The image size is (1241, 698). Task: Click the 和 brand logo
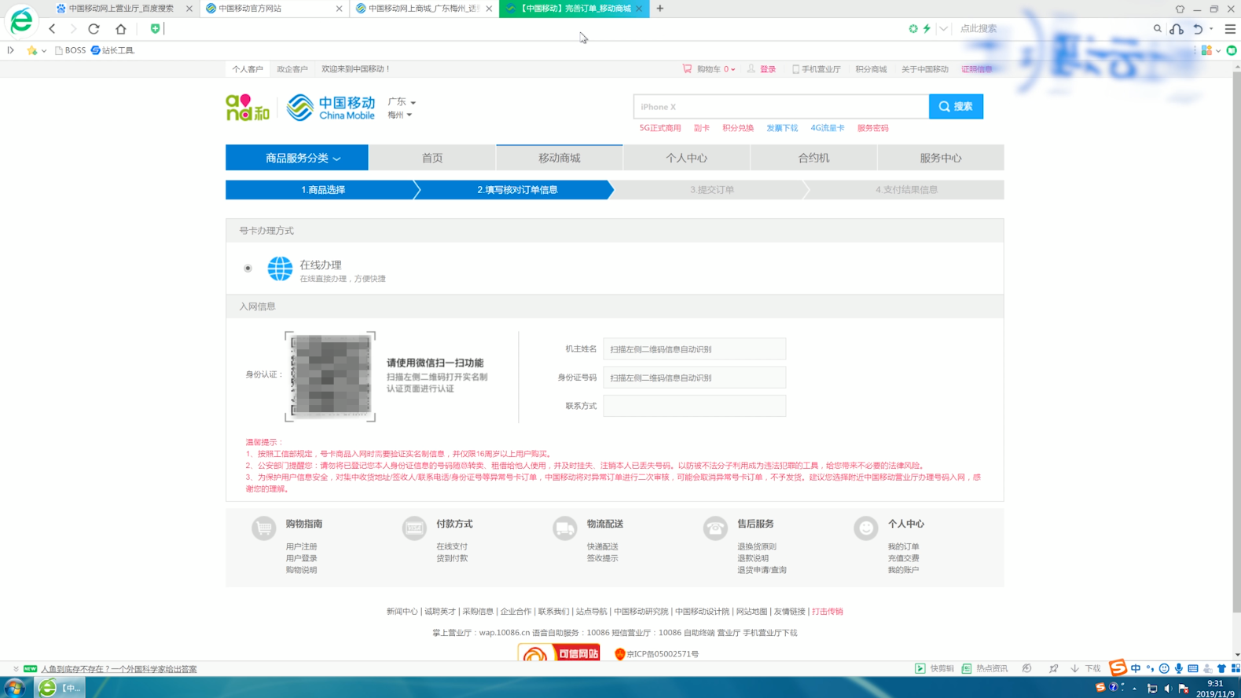click(248, 108)
